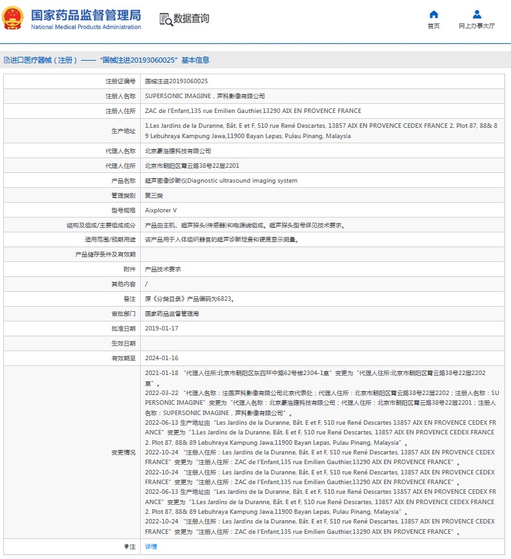Select the 该产品用于人体组织器官 intended use text

point(222,239)
